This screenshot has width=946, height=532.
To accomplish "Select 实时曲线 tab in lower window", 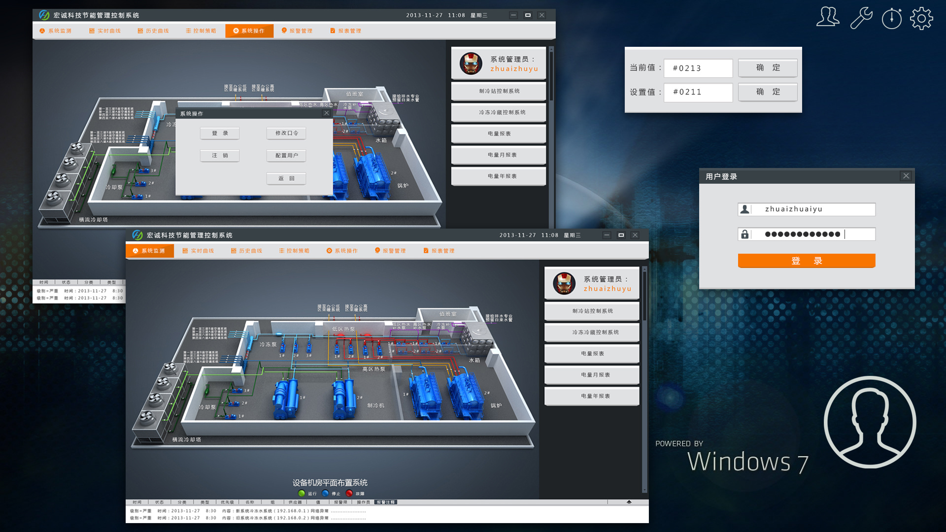I will coord(198,251).
